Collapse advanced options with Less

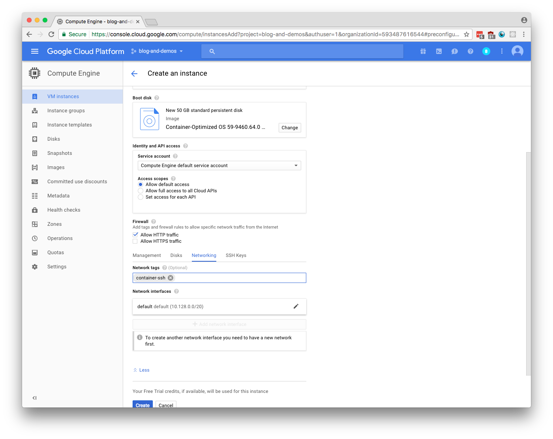tap(141, 370)
